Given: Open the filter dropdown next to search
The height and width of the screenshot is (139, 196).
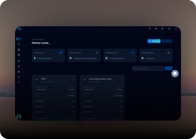Looking at the screenshot, I should tap(168, 68).
